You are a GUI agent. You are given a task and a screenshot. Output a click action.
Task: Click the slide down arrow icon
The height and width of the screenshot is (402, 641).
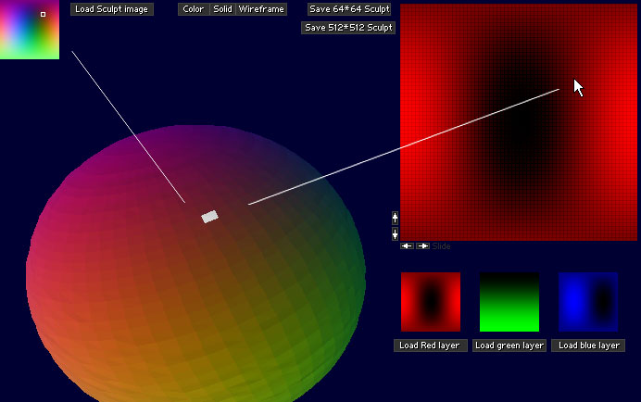pyautogui.click(x=395, y=233)
